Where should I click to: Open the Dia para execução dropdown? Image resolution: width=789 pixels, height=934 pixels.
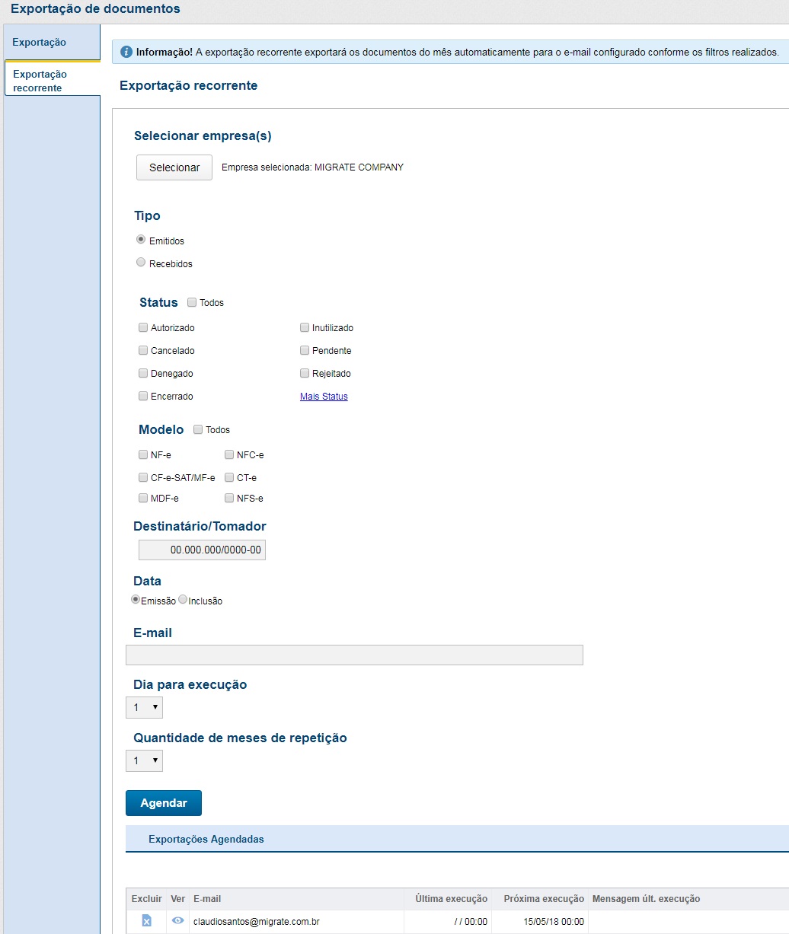(x=144, y=707)
